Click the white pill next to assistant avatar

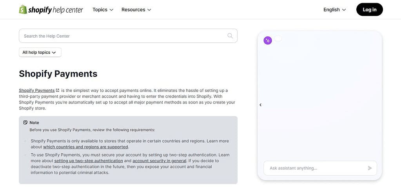tap(278, 38)
